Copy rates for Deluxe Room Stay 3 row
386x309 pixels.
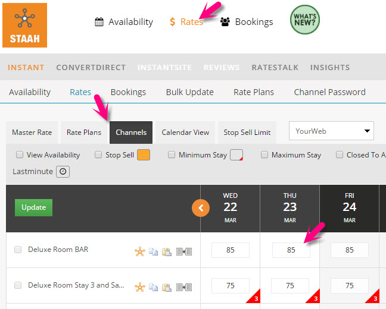[153, 288]
